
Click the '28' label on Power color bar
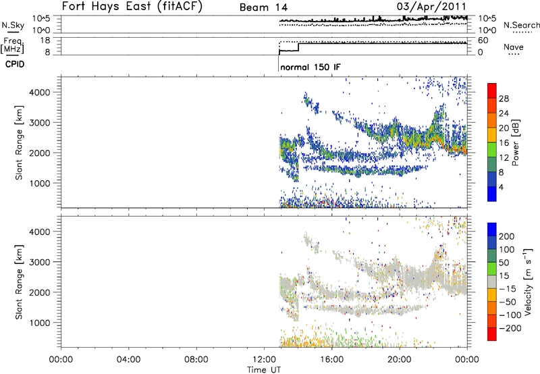pos(504,99)
